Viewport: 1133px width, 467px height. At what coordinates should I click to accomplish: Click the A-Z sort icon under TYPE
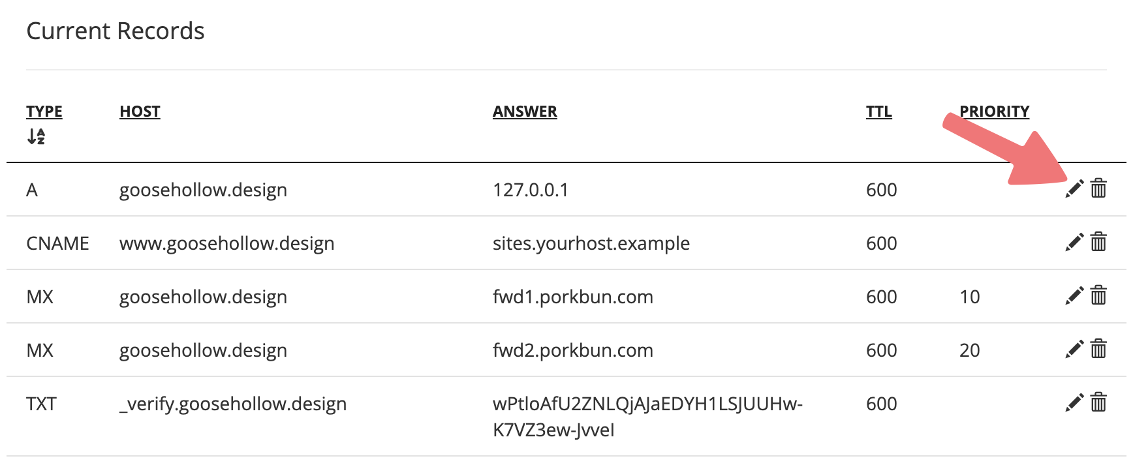[36, 136]
